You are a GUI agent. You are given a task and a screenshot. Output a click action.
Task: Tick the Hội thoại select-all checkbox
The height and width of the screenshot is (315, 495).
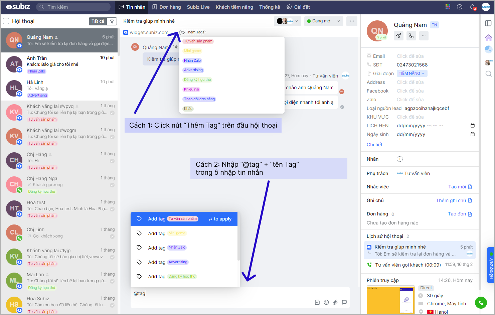pos(6,21)
